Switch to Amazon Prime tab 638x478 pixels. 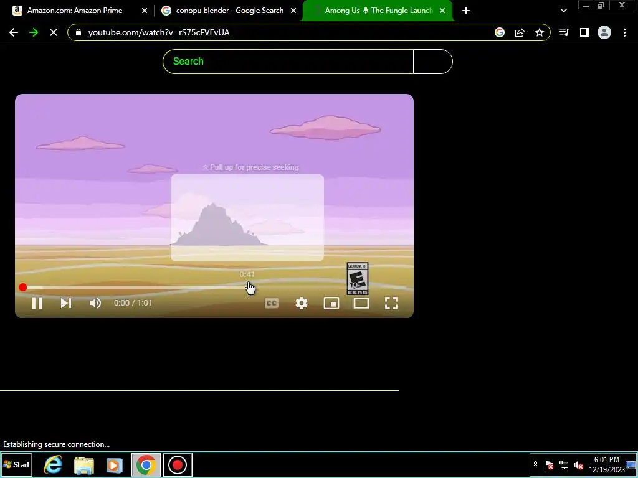pos(75,11)
